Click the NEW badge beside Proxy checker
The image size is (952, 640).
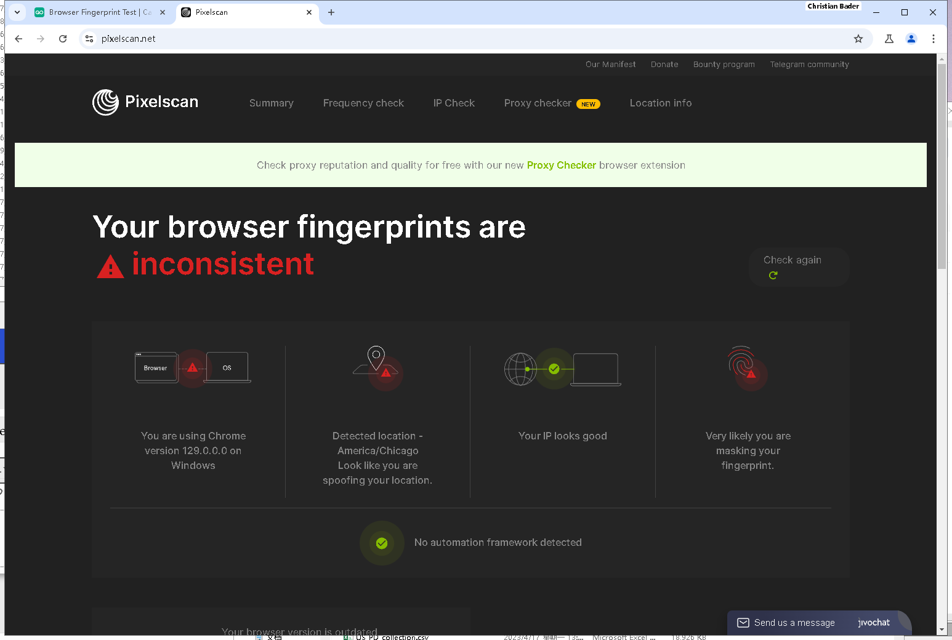pyautogui.click(x=588, y=104)
